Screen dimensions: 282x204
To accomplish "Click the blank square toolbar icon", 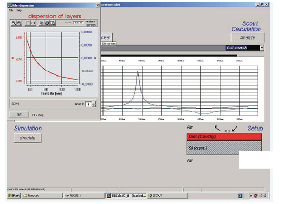I will click(28, 23).
